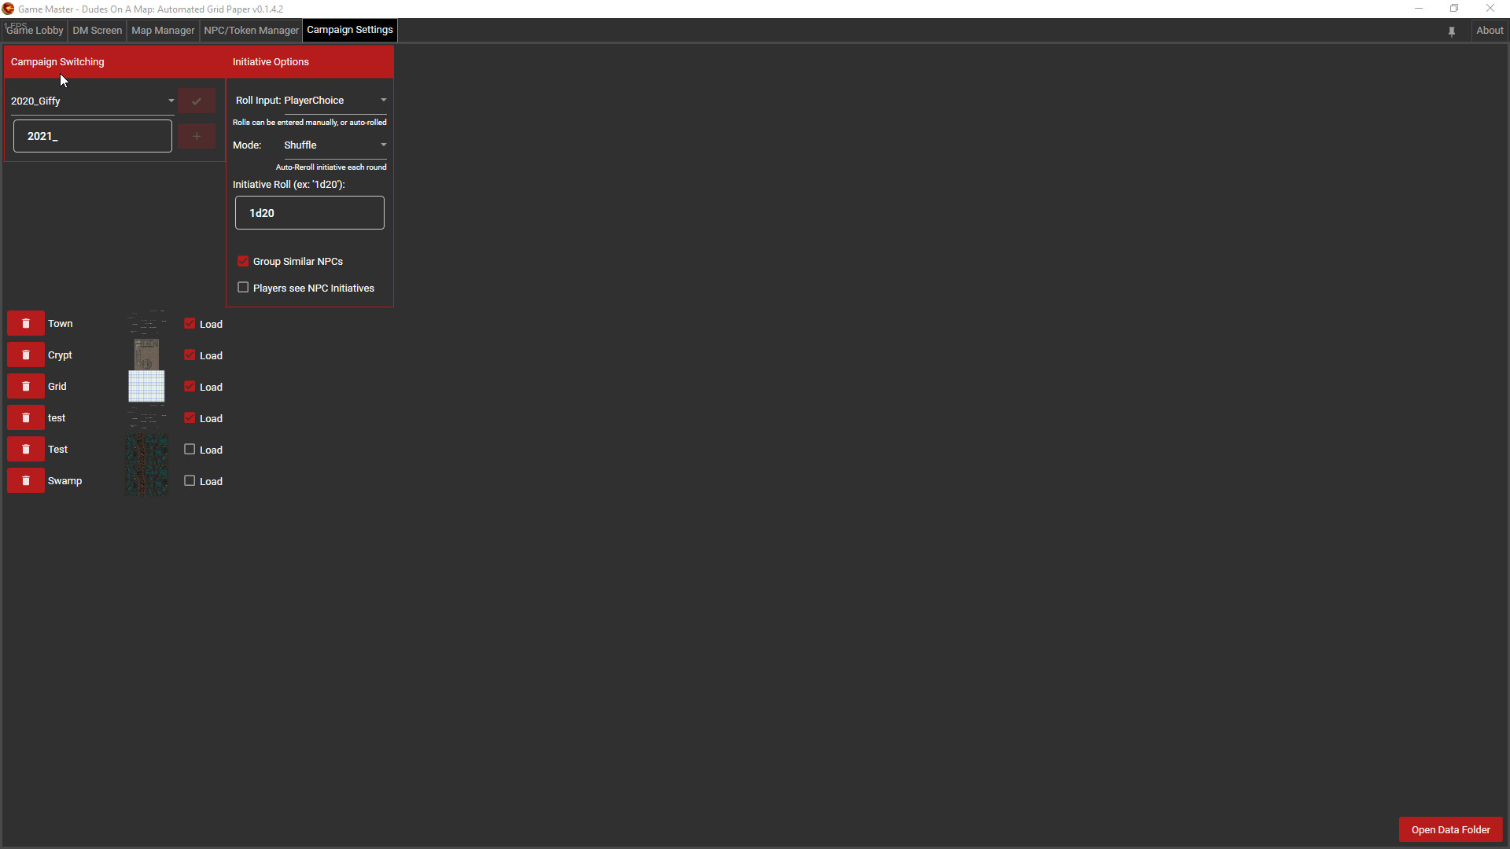Open the About screen
The image size is (1510, 849).
point(1490,30)
